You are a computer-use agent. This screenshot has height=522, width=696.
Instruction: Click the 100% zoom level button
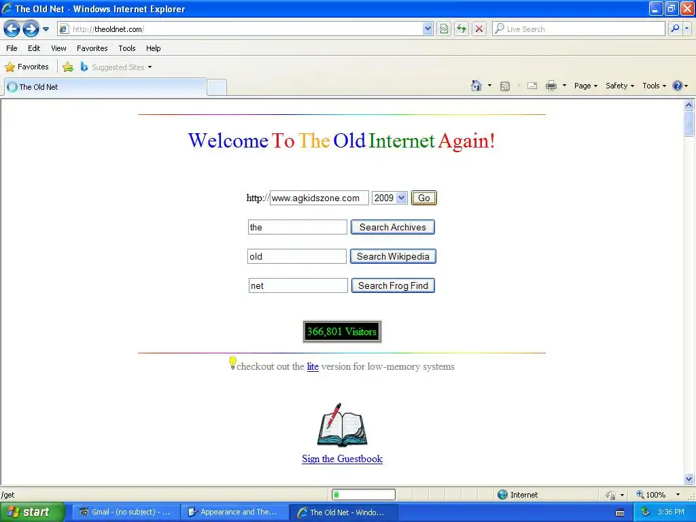(x=651, y=495)
